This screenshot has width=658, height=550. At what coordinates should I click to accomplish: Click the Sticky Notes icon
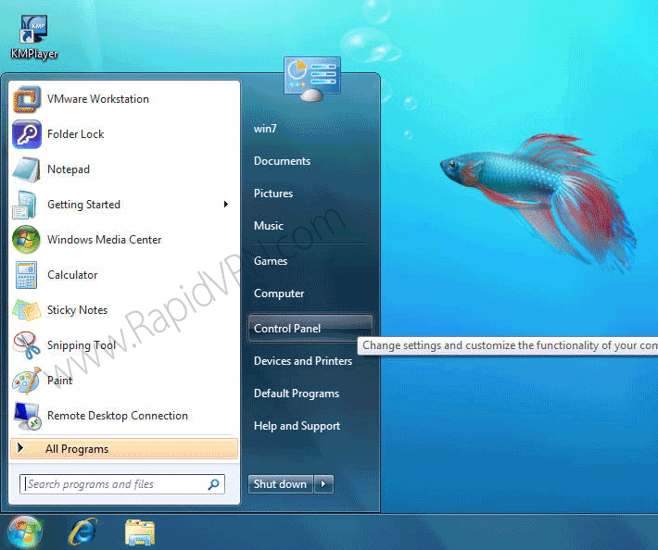[x=26, y=310]
